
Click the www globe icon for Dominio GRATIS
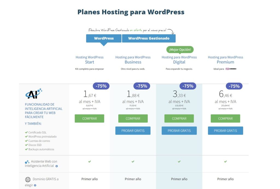pos(28,179)
